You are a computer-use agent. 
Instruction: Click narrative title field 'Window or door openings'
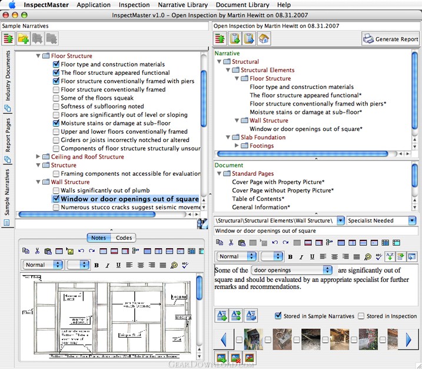click(316, 231)
